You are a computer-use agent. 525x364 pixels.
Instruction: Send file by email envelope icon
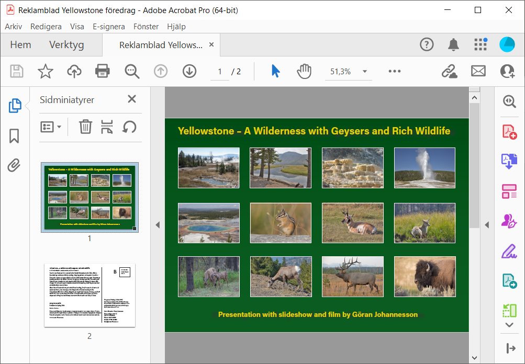(478, 71)
